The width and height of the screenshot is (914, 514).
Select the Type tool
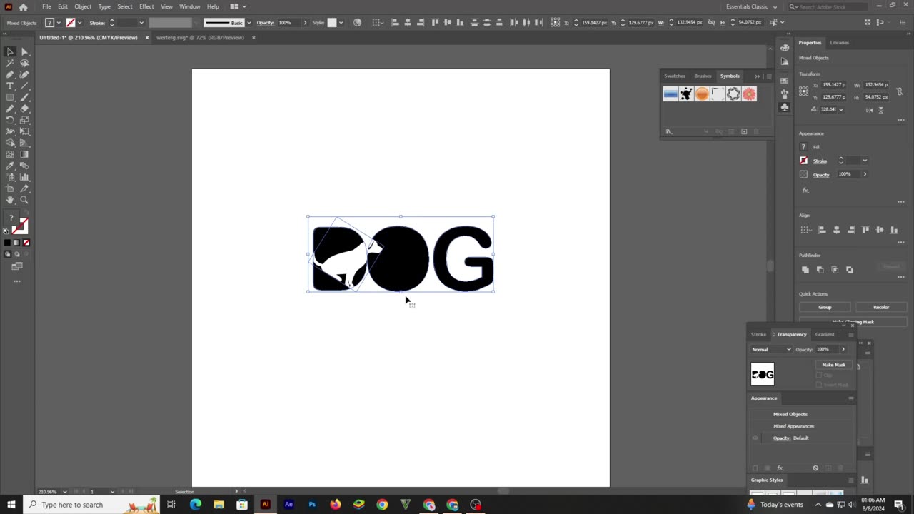(x=10, y=86)
